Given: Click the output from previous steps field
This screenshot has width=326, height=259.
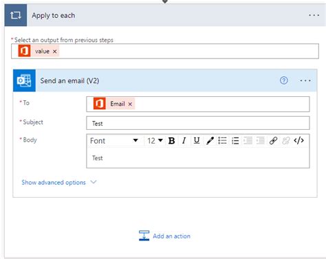Looking at the screenshot, I should [165, 51].
